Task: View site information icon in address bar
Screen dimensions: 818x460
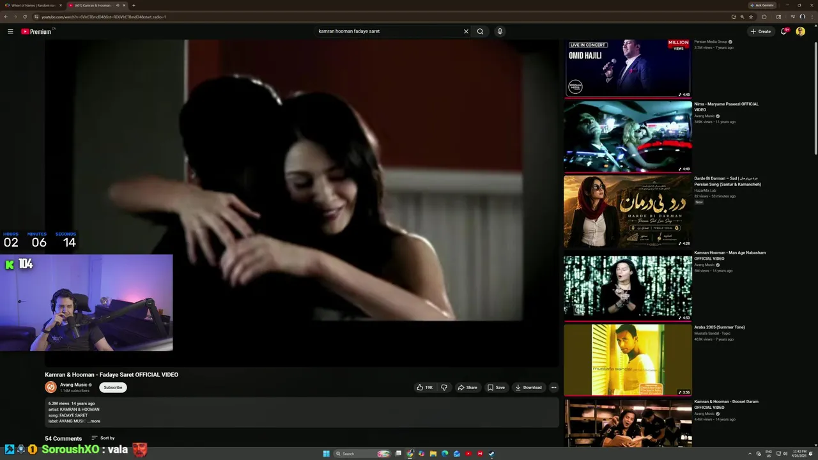Action: pyautogui.click(x=36, y=17)
